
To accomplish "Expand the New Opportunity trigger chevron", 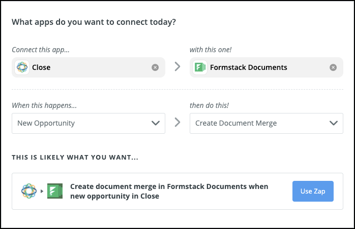I will pyautogui.click(x=156, y=123).
